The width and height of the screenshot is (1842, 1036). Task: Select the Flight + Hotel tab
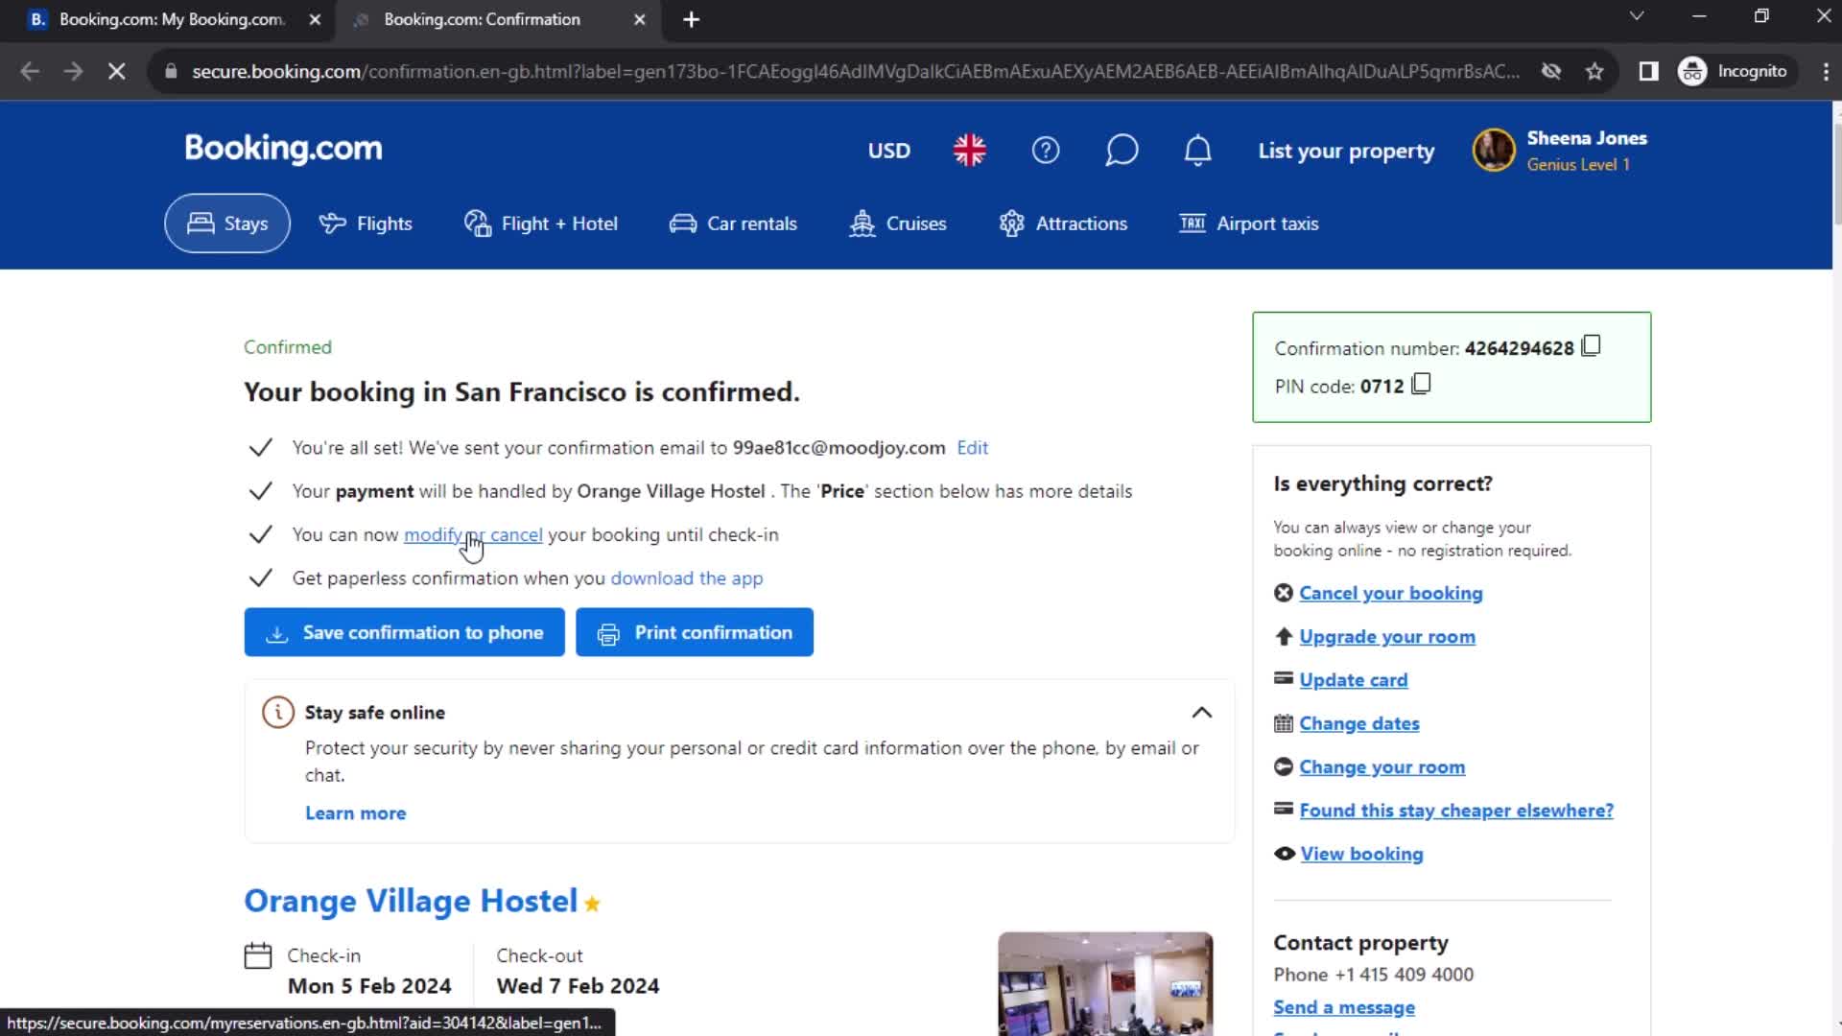pos(540,223)
